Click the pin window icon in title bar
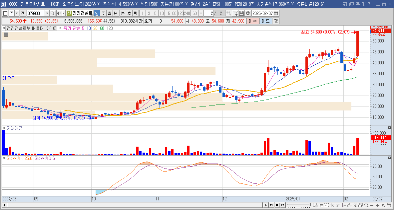The image size is (394, 210). coord(358,4)
